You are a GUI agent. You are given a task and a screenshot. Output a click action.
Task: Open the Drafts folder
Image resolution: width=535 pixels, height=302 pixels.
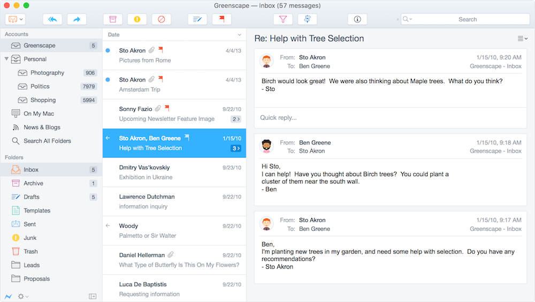click(32, 197)
